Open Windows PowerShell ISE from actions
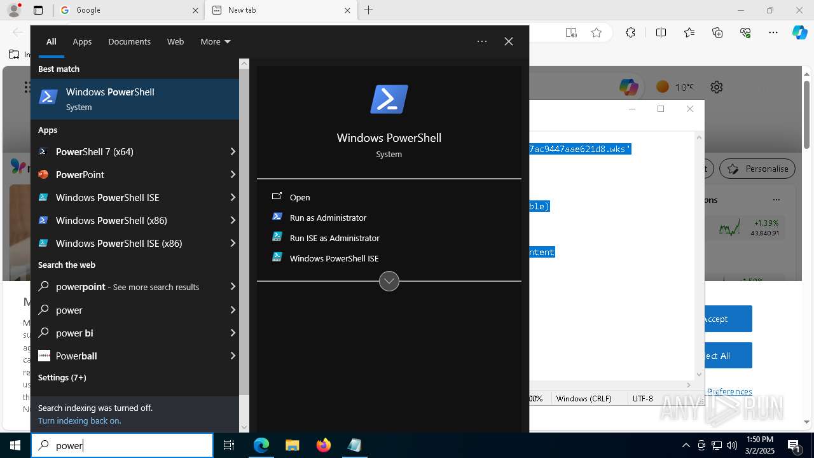 click(334, 258)
